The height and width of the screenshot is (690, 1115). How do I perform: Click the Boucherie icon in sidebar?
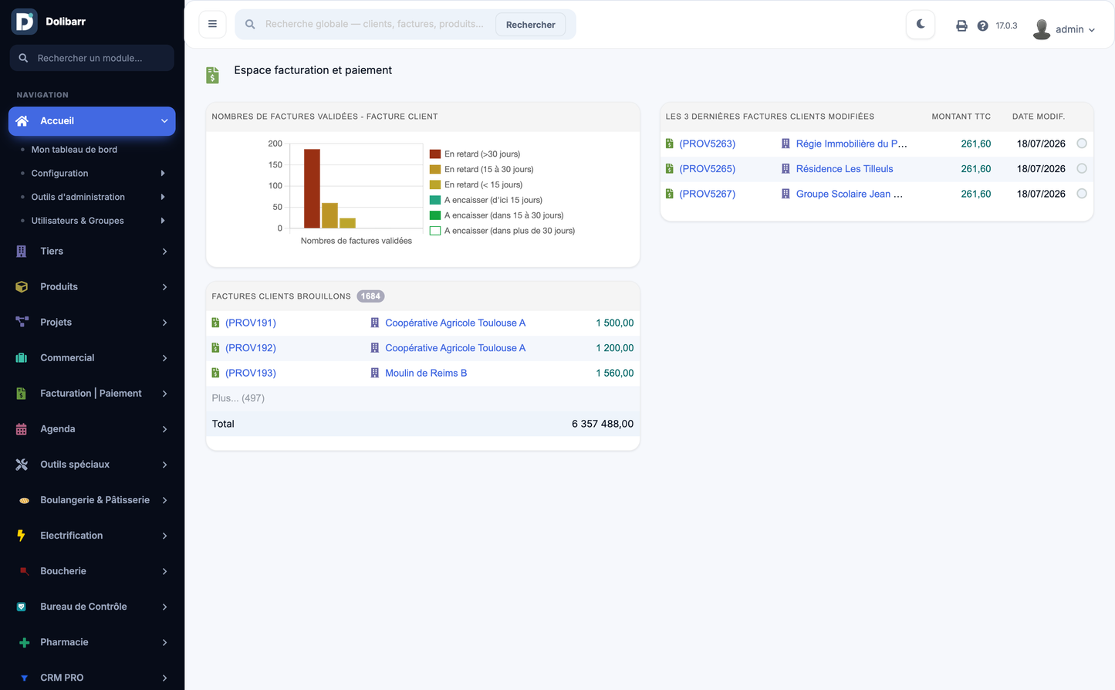point(24,571)
